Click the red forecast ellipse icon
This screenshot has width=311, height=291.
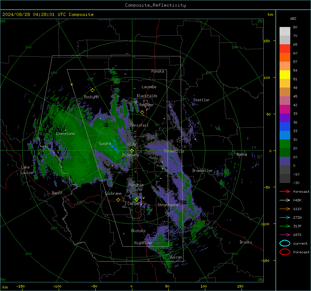point(285,252)
